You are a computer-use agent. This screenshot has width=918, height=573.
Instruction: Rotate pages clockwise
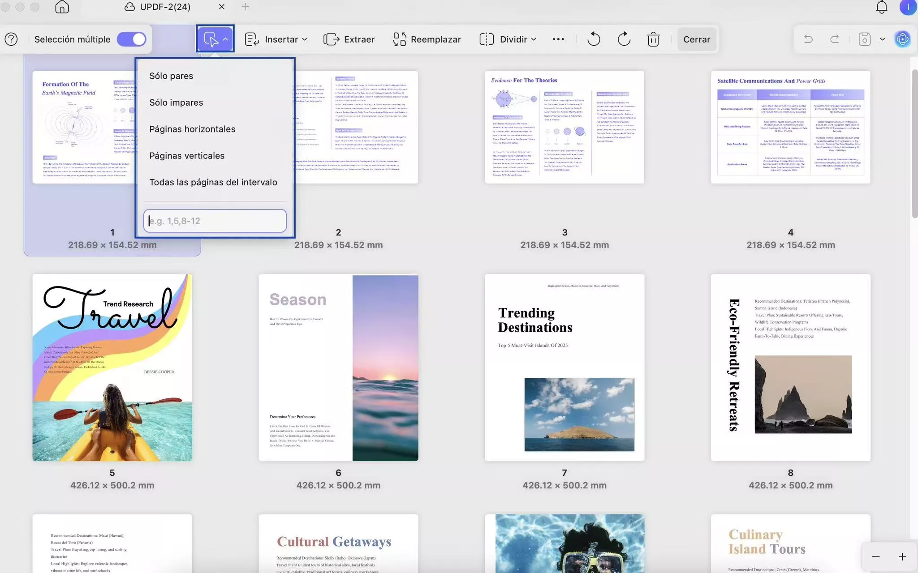(x=624, y=39)
